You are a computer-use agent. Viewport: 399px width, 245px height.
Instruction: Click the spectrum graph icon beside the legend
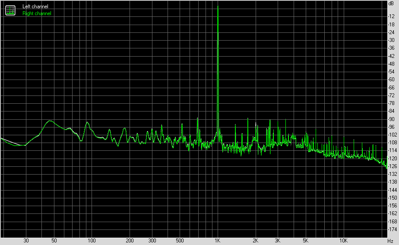[10, 10]
